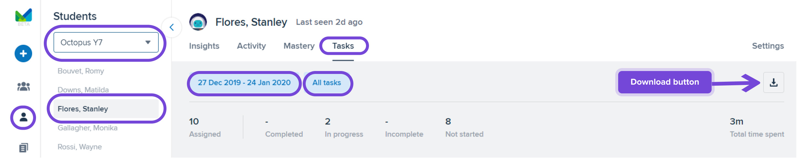Select student Bouvet, Romy
The height and width of the screenshot is (167, 808).
pyautogui.click(x=81, y=71)
